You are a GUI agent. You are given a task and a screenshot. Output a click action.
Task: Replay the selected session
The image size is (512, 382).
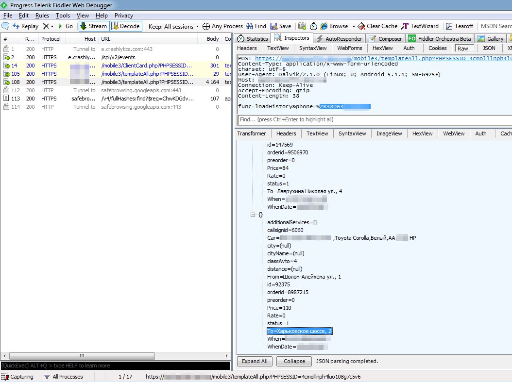[26, 26]
